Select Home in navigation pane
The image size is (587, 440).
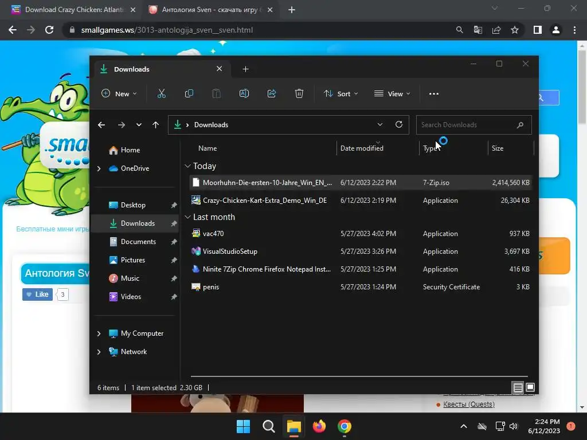(x=130, y=150)
